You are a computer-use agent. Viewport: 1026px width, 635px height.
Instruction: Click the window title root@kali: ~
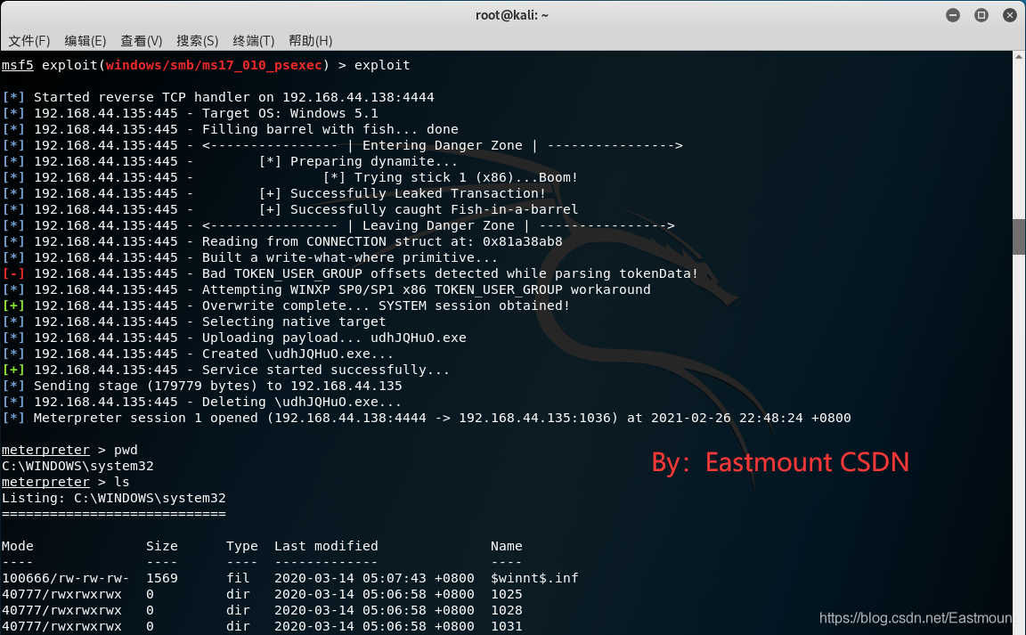click(x=512, y=15)
